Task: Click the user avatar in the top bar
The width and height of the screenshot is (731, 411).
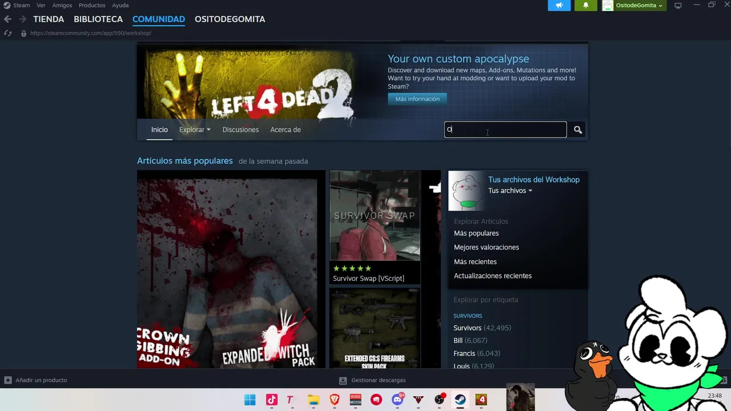Action: [x=608, y=5]
